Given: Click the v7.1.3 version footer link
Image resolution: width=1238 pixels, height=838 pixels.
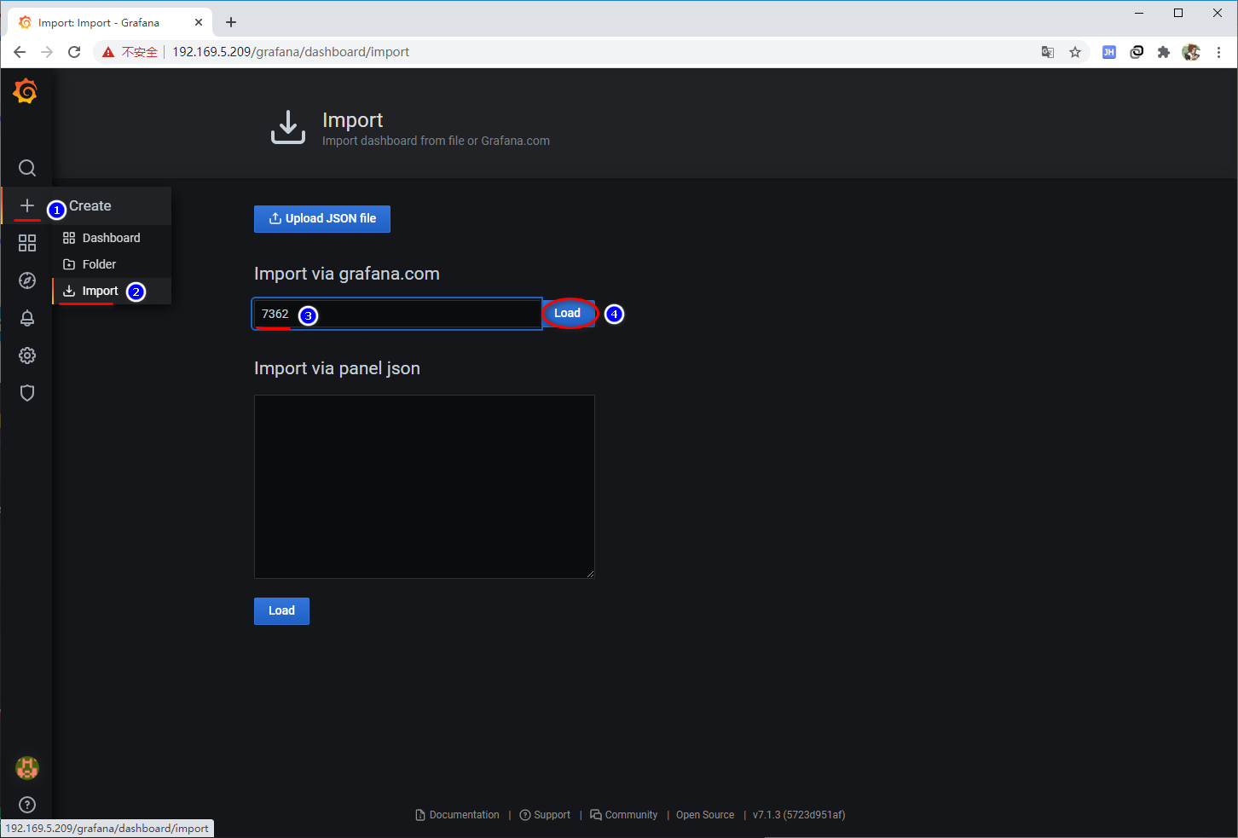Looking at the screenshot, I should pyautogui.click(x=799, y=815).
